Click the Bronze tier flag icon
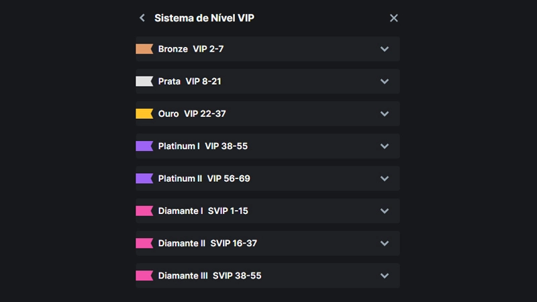This screenshot has height=302, width=537. [x=144, y=49]
